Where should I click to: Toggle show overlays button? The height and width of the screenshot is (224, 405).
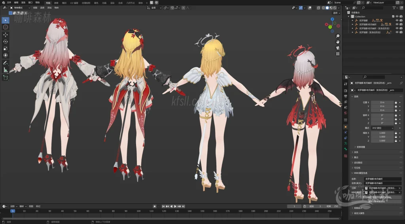(309, 8)
